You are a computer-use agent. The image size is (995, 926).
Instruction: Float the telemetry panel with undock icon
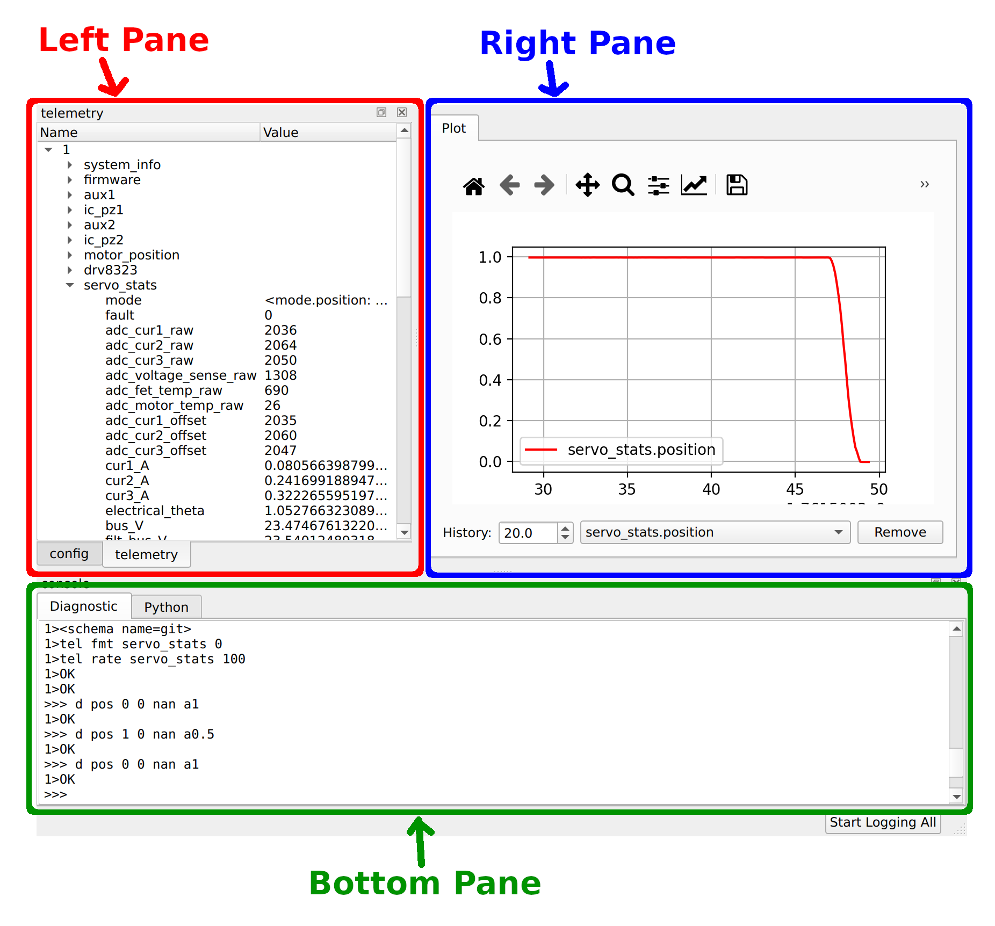point(381,112)
